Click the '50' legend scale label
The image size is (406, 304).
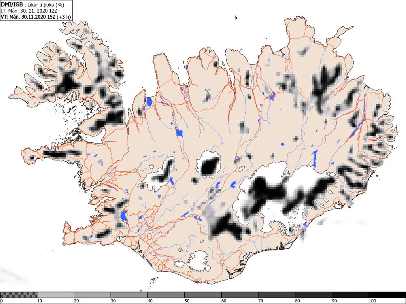187,301
